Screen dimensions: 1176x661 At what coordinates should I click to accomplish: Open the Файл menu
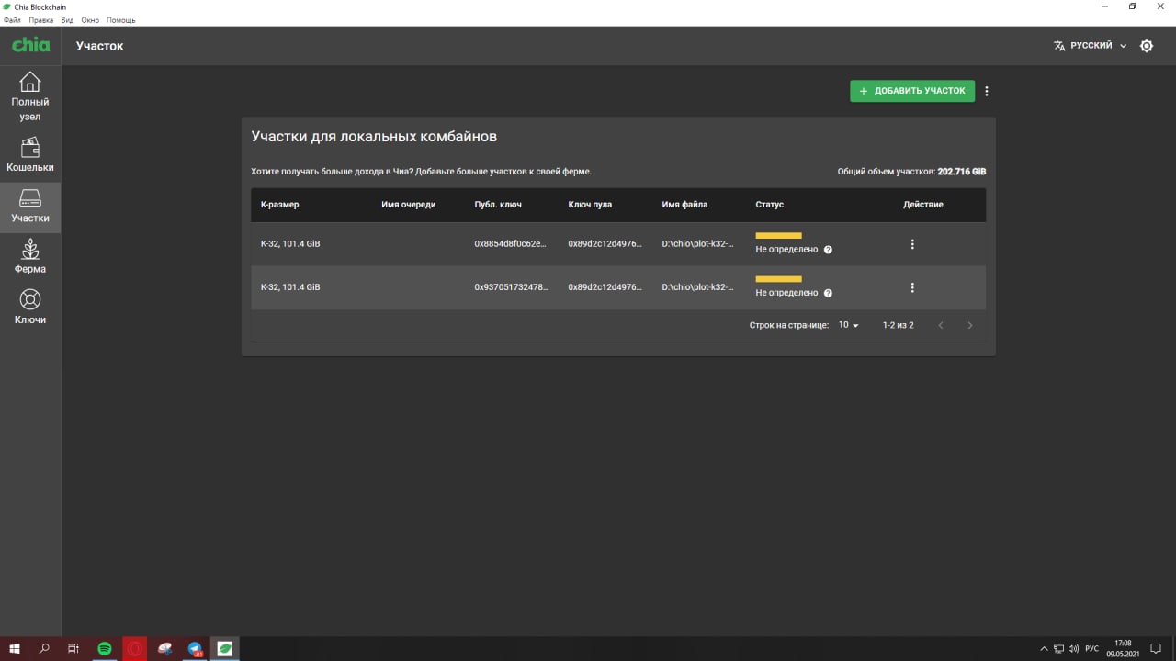[12, 20]
